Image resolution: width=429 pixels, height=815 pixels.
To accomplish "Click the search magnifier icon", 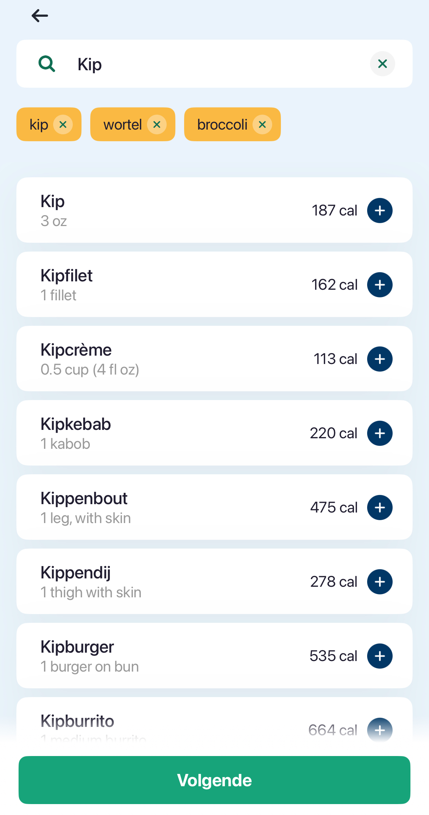I will coord(47,64).
